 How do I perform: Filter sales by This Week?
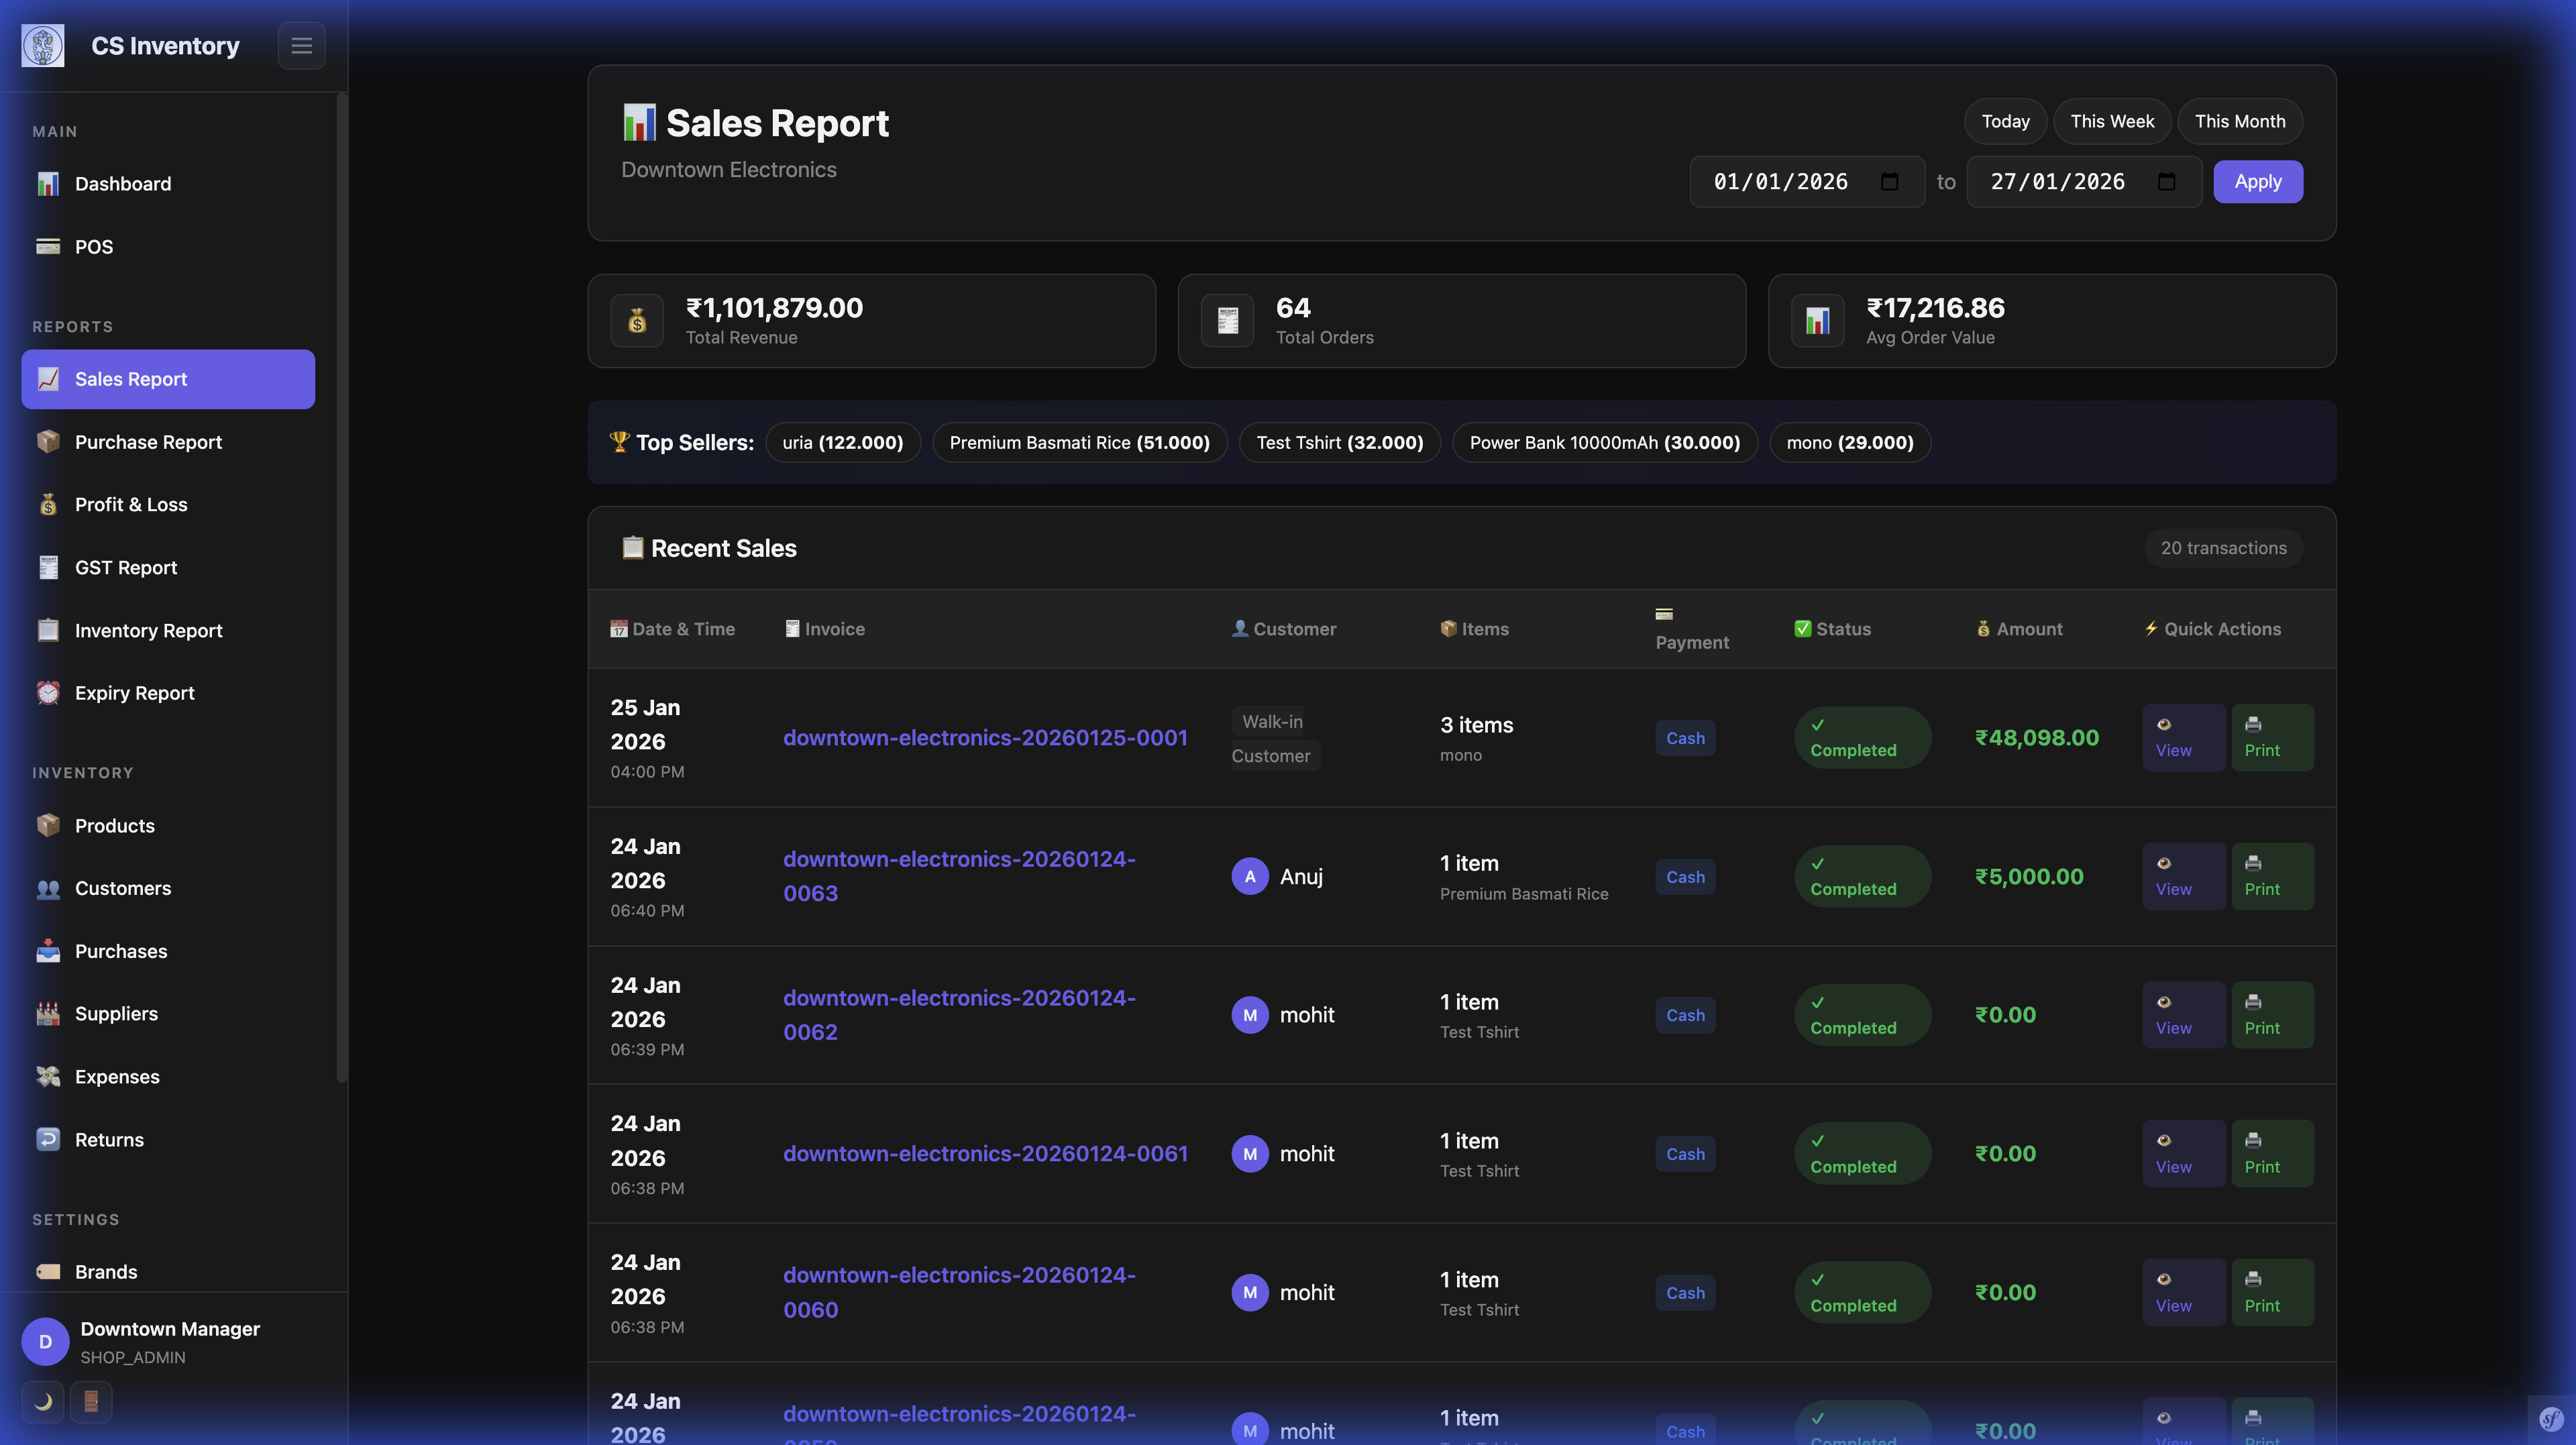pos(2112,121)
